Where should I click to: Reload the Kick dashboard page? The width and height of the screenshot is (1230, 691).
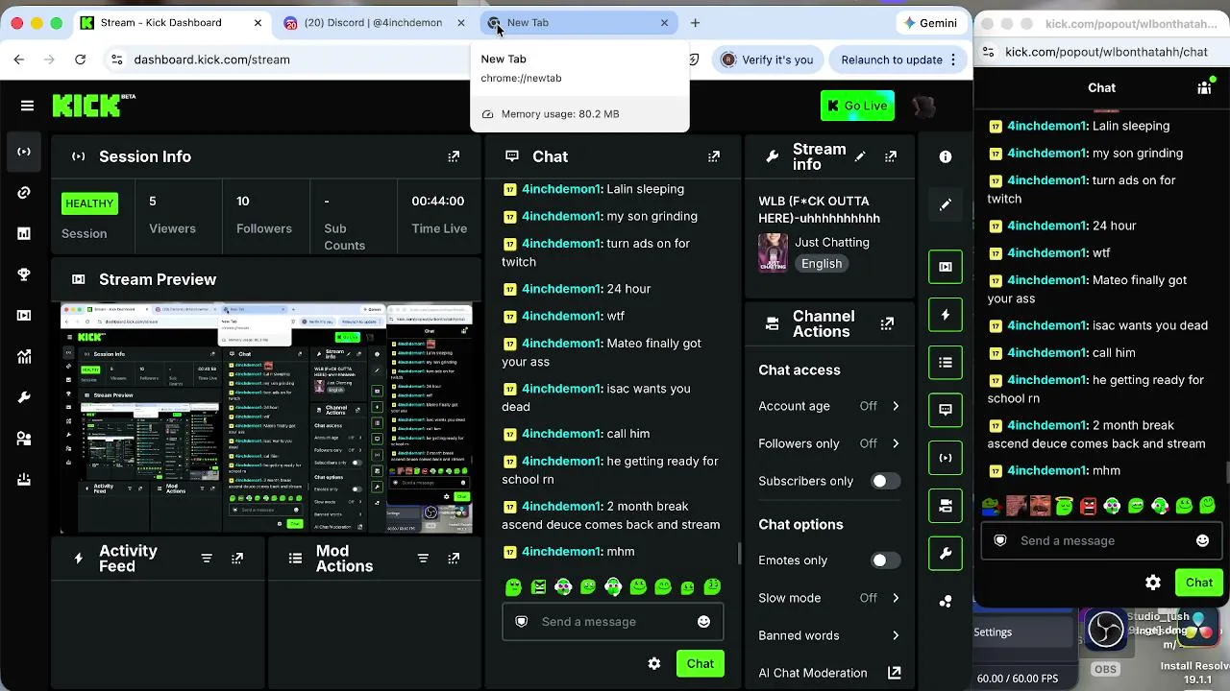pyautogui.click(x=80, y=60)
